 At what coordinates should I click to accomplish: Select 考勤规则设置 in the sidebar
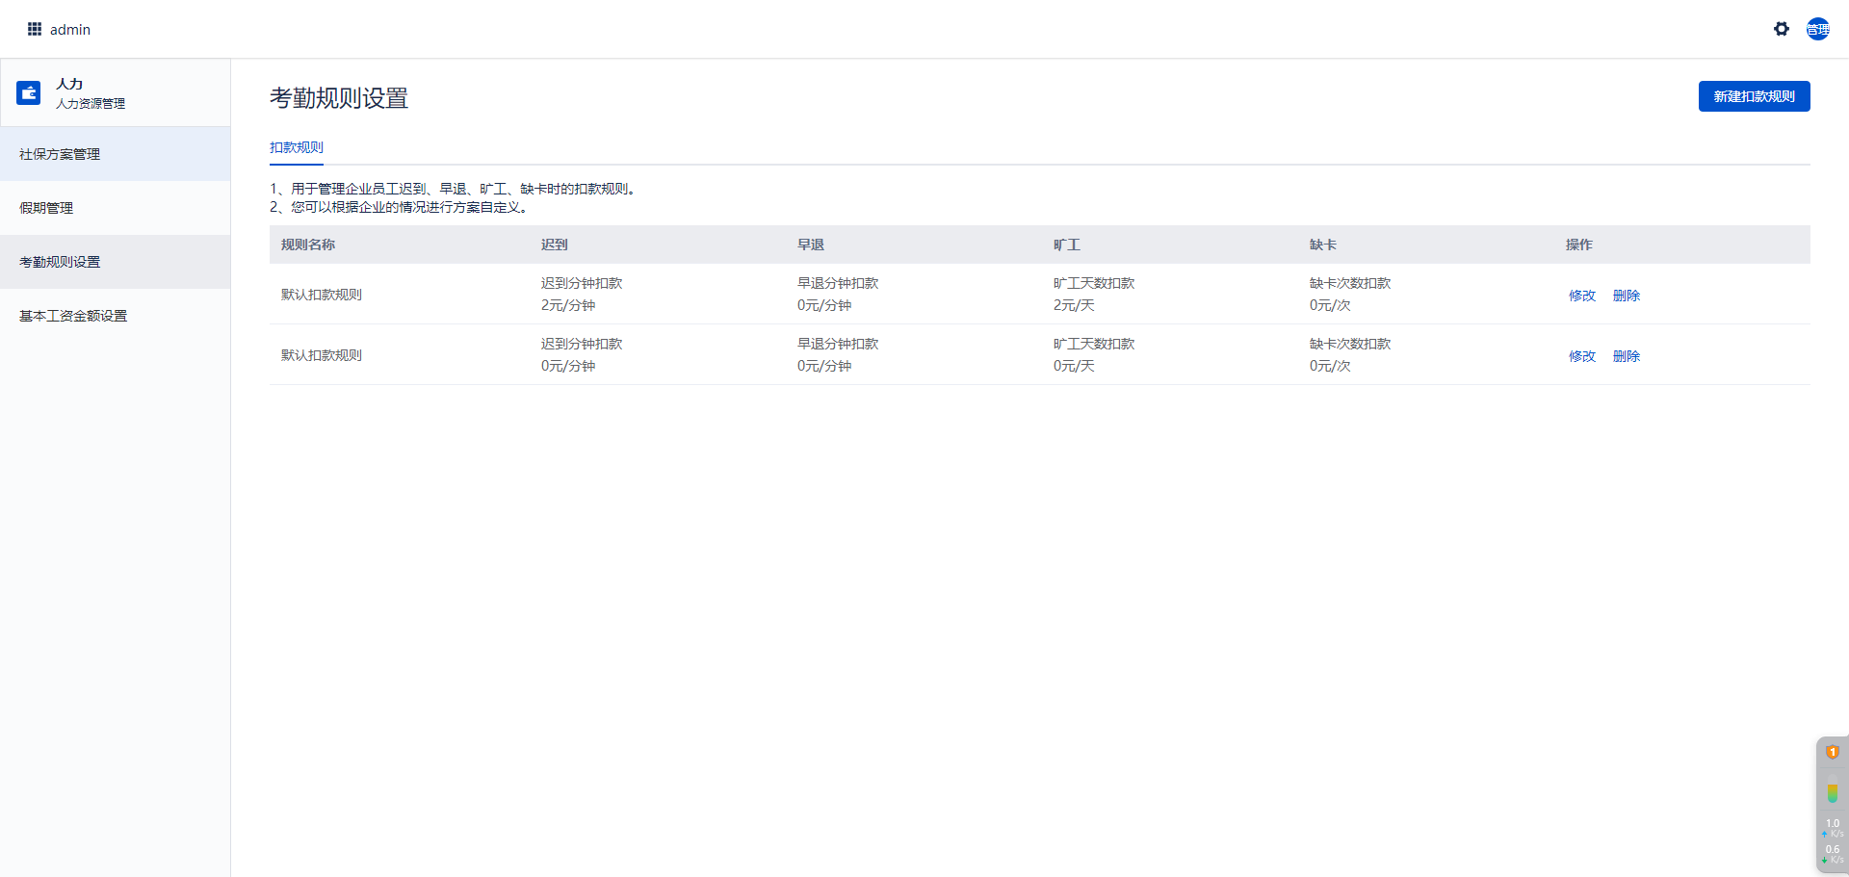(60, 262)
